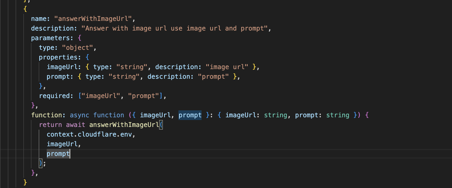Click the imageUrl argument under context.cloudflare.env

click(62, 144)
